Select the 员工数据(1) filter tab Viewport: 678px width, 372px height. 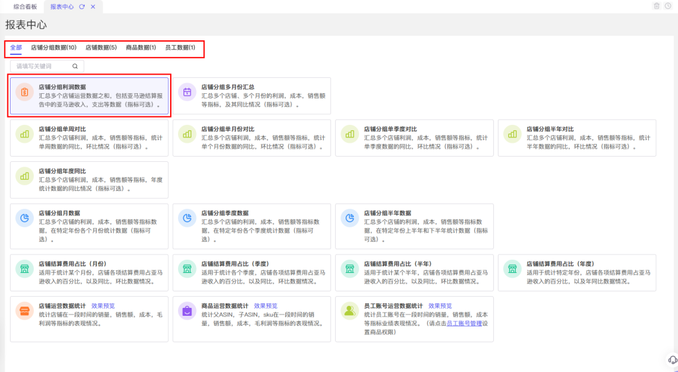click(x=180, y=48)
